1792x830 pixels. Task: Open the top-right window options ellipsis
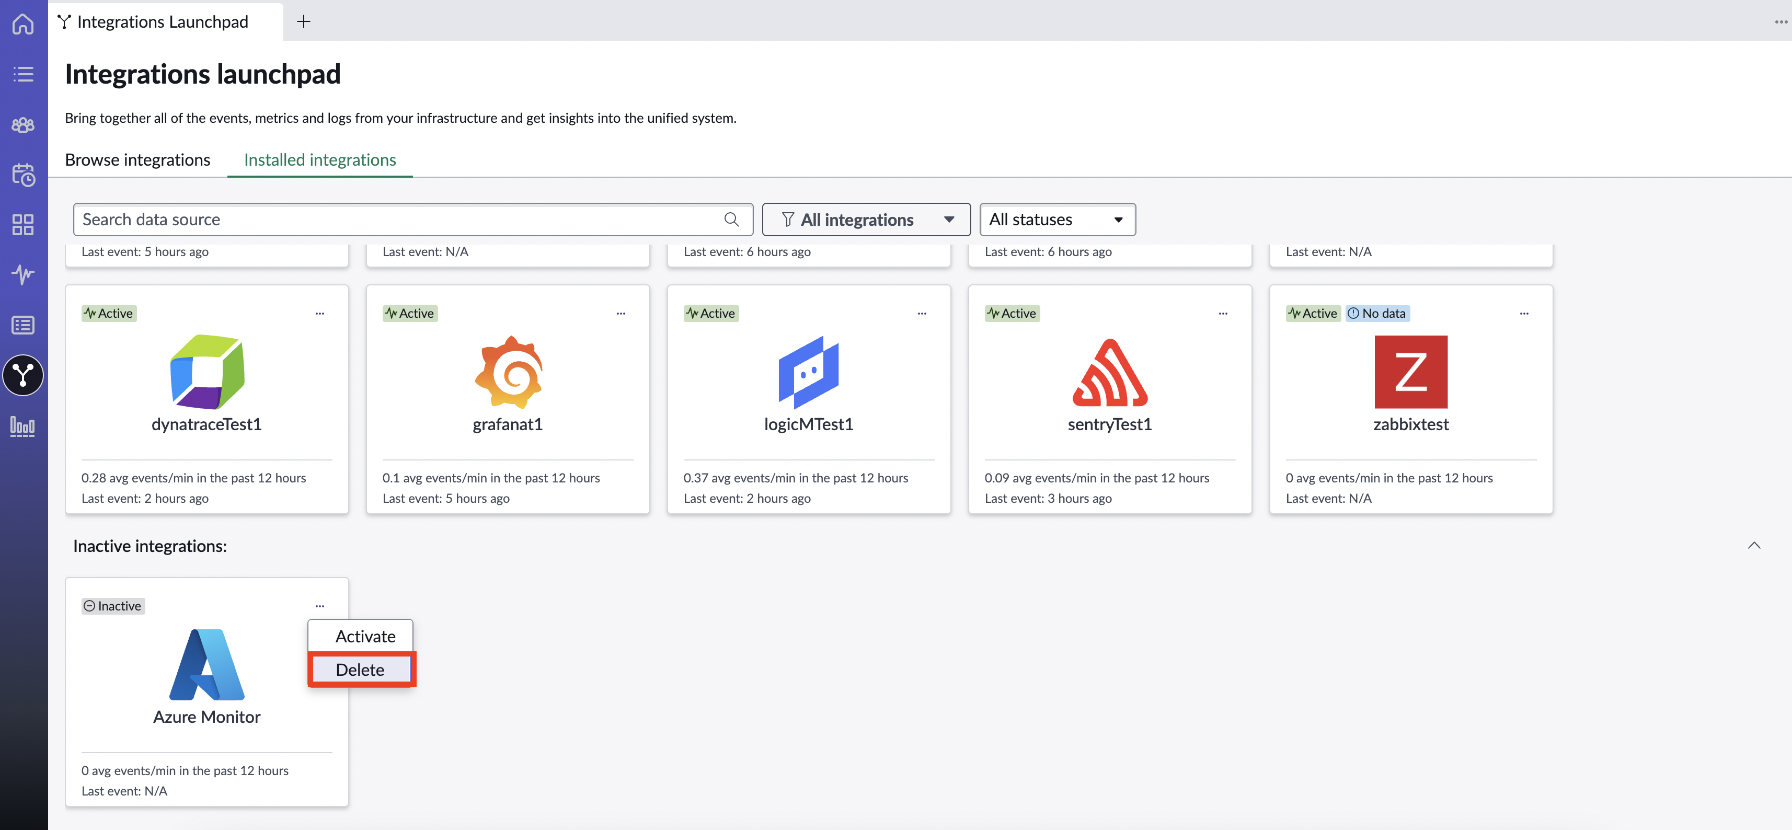(x=1781, y=22)
